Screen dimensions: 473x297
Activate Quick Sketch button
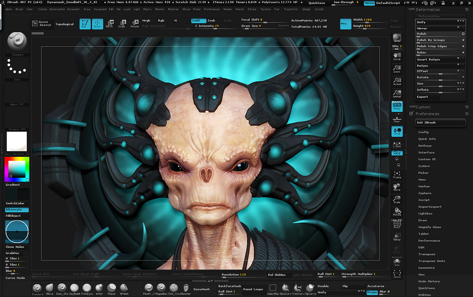[x=42, y=23]
